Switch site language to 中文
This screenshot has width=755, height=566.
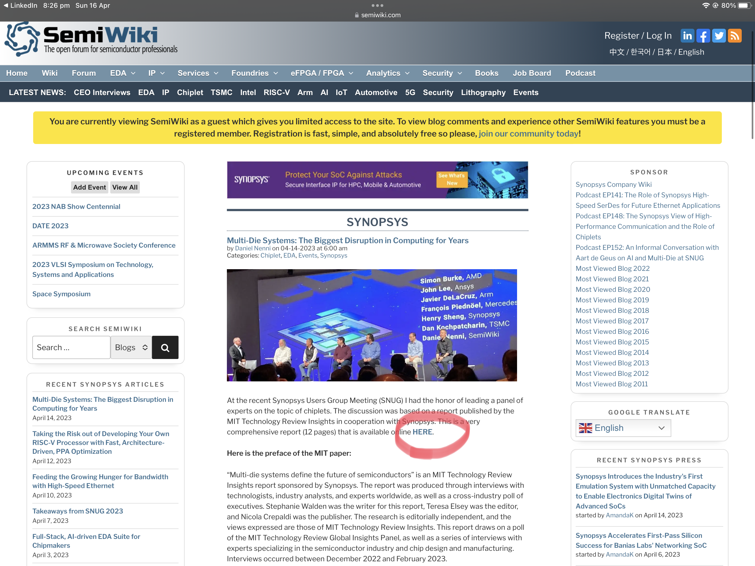[x=617, y=52]
